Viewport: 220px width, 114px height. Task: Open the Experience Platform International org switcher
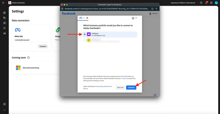[x=183, y=3]
